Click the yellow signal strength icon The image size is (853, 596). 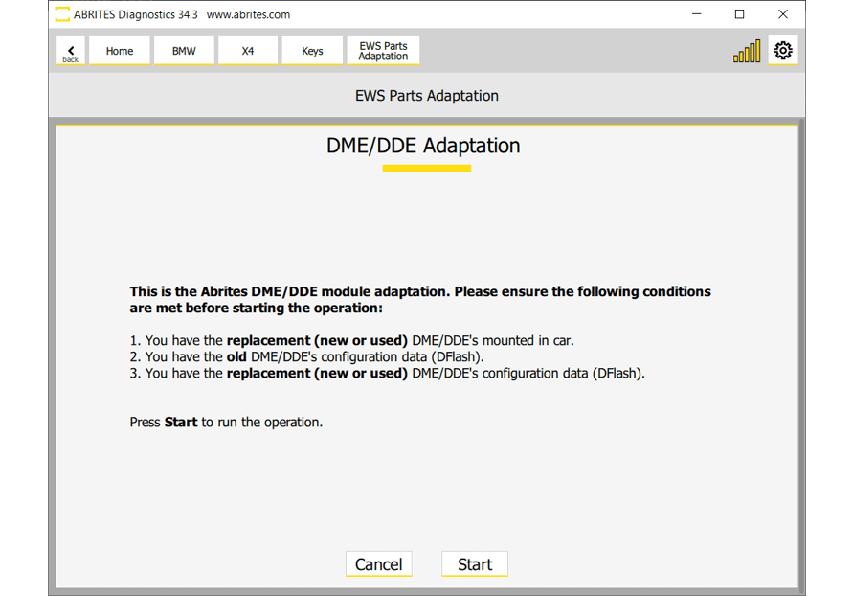pyautogui.click(x=747, y=52)
